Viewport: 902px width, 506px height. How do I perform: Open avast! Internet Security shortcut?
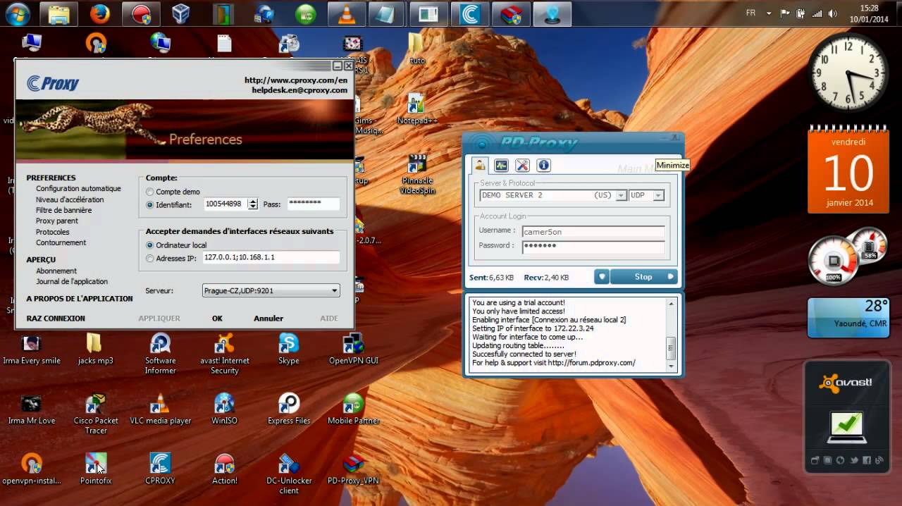225,354
